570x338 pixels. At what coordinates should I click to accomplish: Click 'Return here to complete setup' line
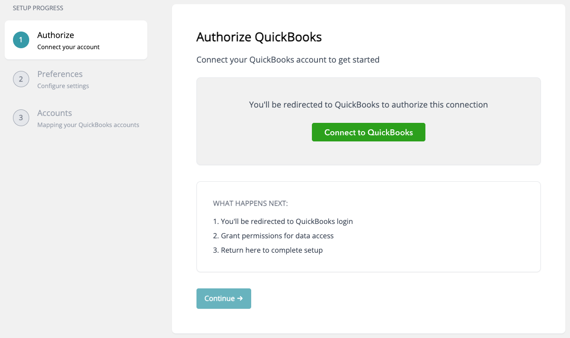tap(268, 250)
